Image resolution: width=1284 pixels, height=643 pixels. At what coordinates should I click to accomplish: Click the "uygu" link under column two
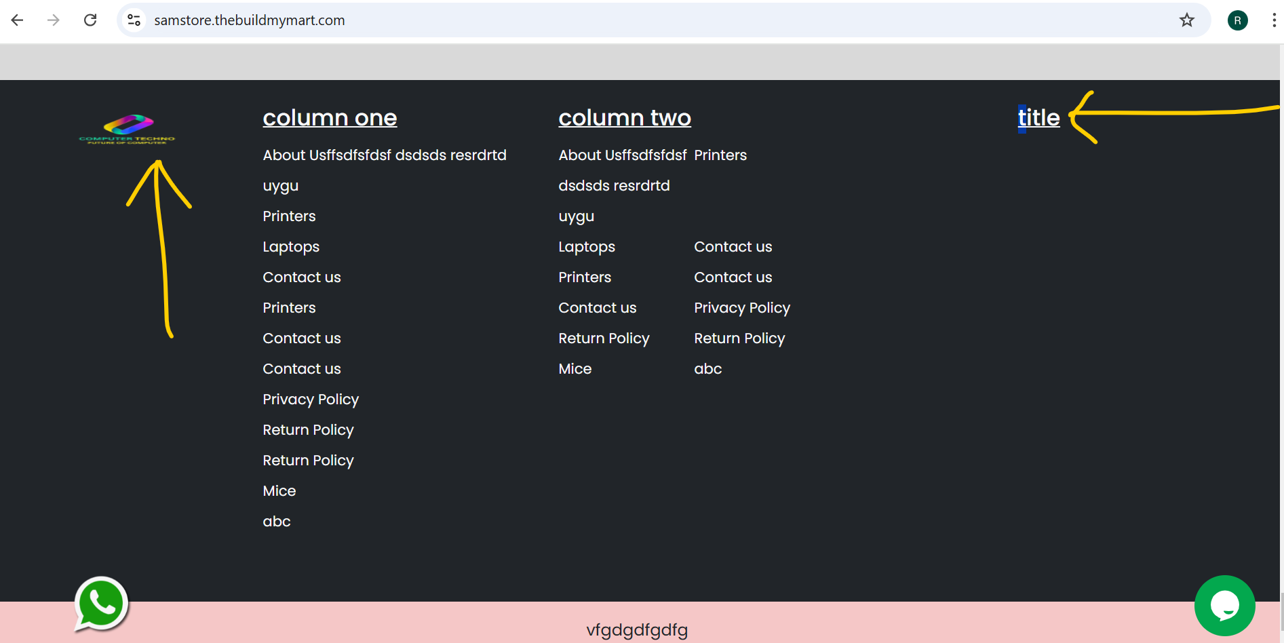coord(577,217)
